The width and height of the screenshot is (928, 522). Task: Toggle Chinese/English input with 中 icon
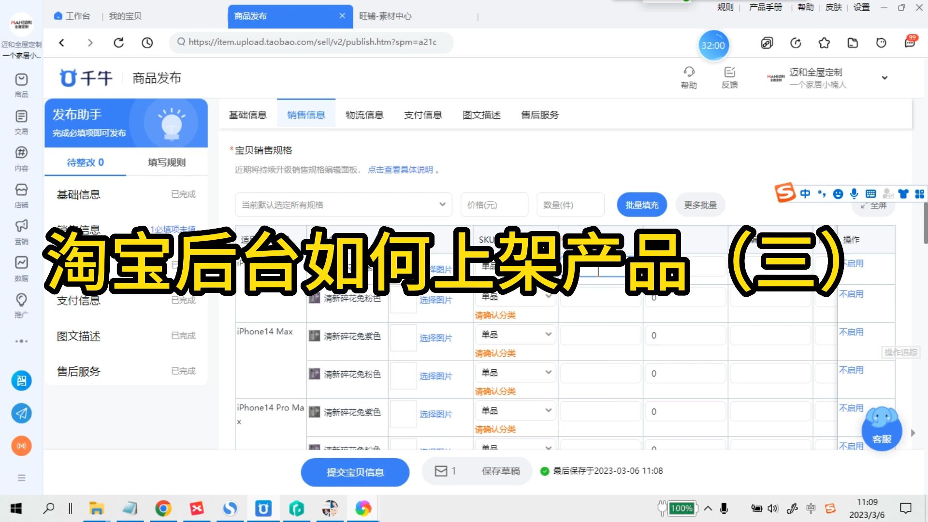(x=805, y=193)
